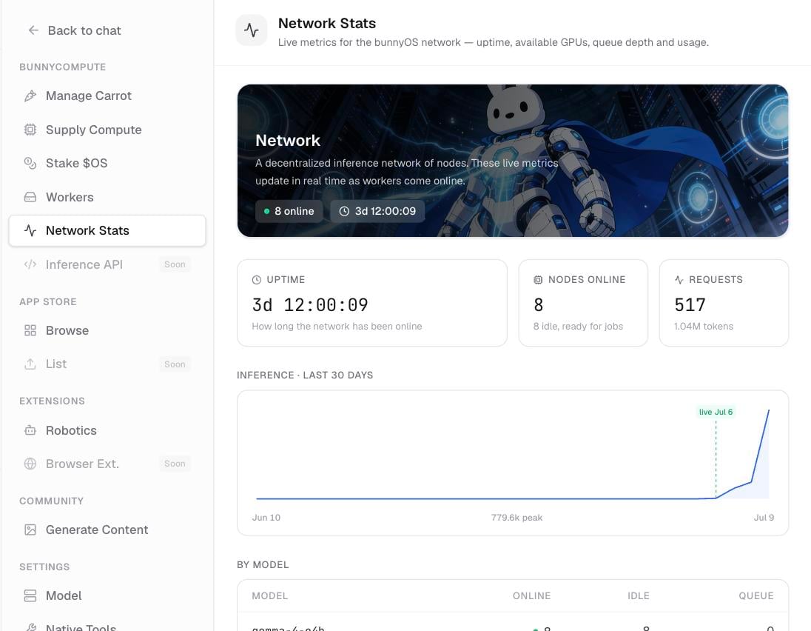811x631 pixels.
Task: Open Supply Compute section
Action: click(107, 130)
